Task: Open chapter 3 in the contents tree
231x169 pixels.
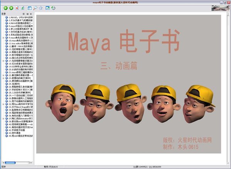Action: (21, 20)
